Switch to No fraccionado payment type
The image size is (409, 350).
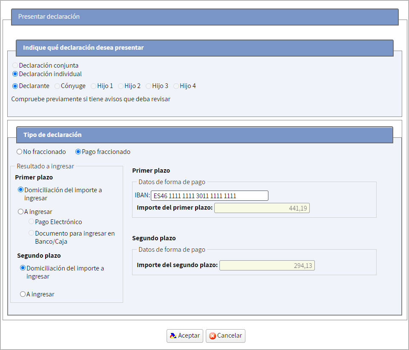coord(19,151)
